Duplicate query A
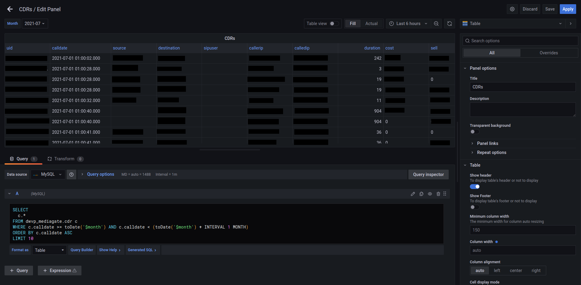581x285 pixels. pos(421,194)
